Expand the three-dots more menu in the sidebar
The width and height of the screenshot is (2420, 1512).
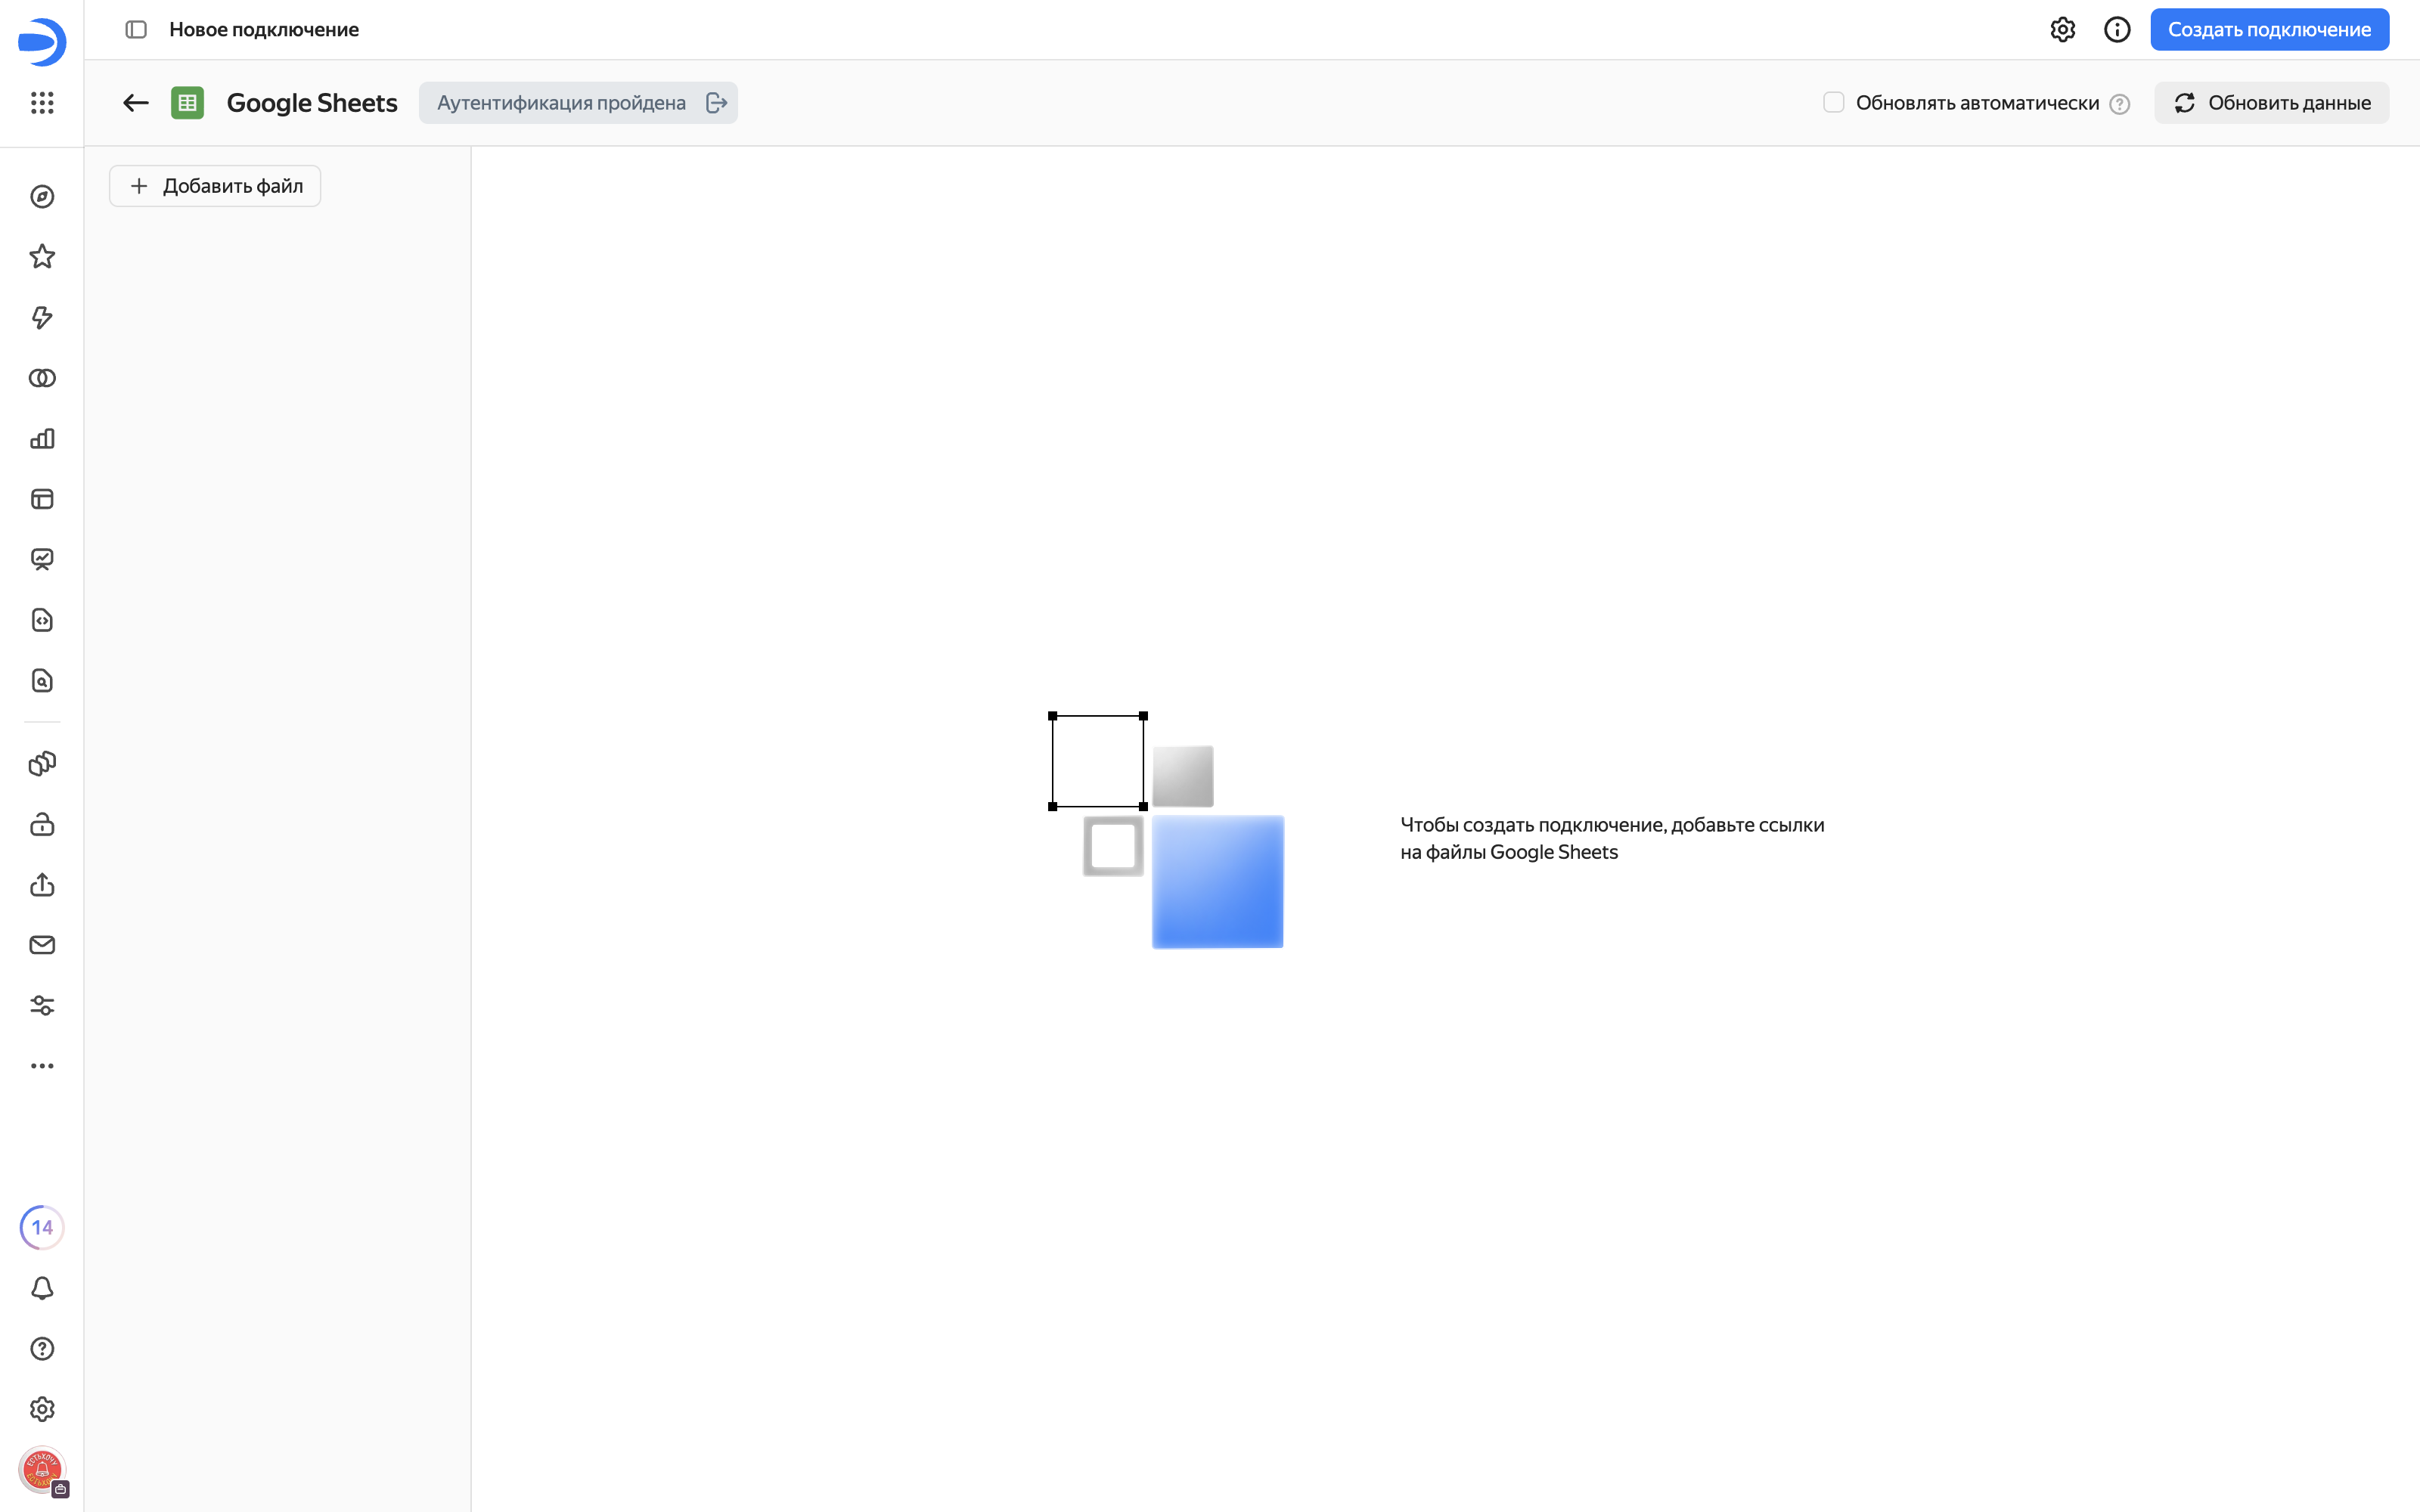42,1066
